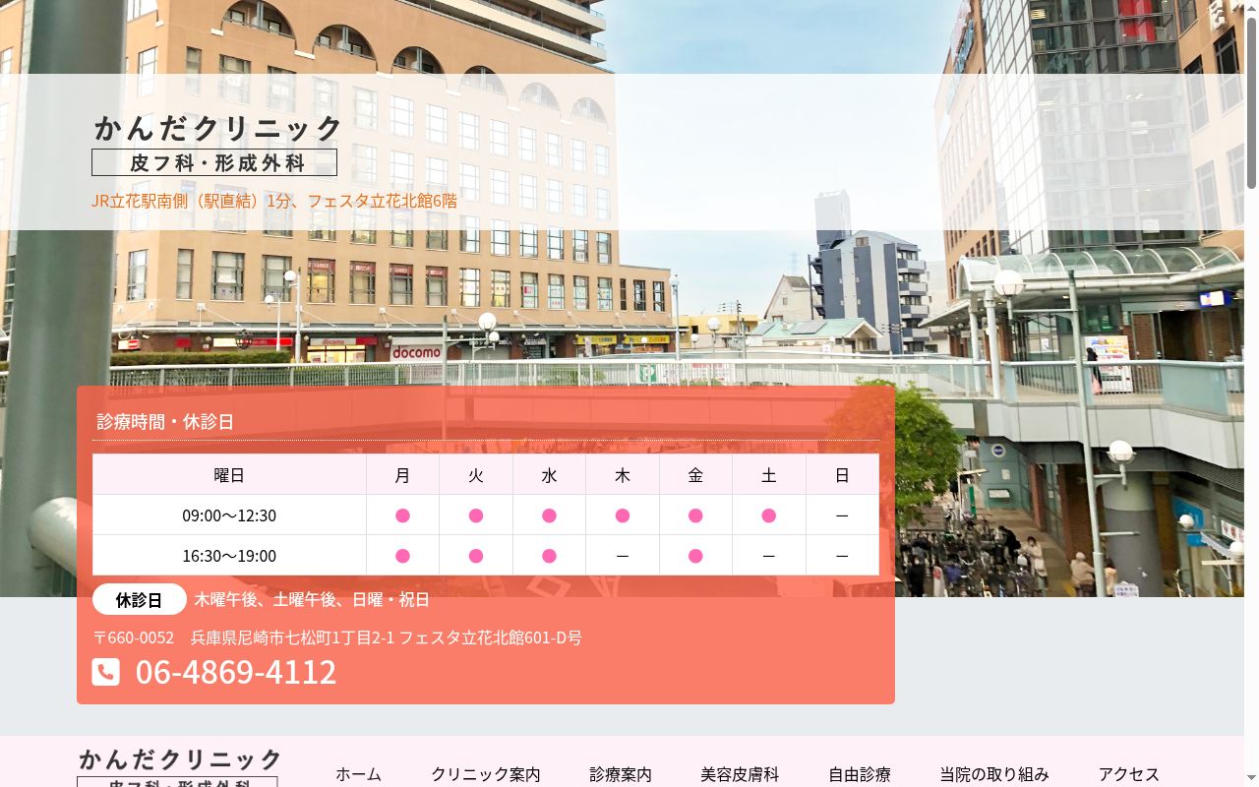Click the phone icon beside 06-4869-4112
The height and width of the screenshot is (787, 1259).
pos(106,672)
